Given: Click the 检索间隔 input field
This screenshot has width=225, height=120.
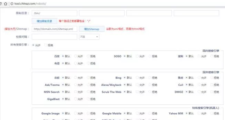Looking at the screenshot, I should [x=54, y=37].
